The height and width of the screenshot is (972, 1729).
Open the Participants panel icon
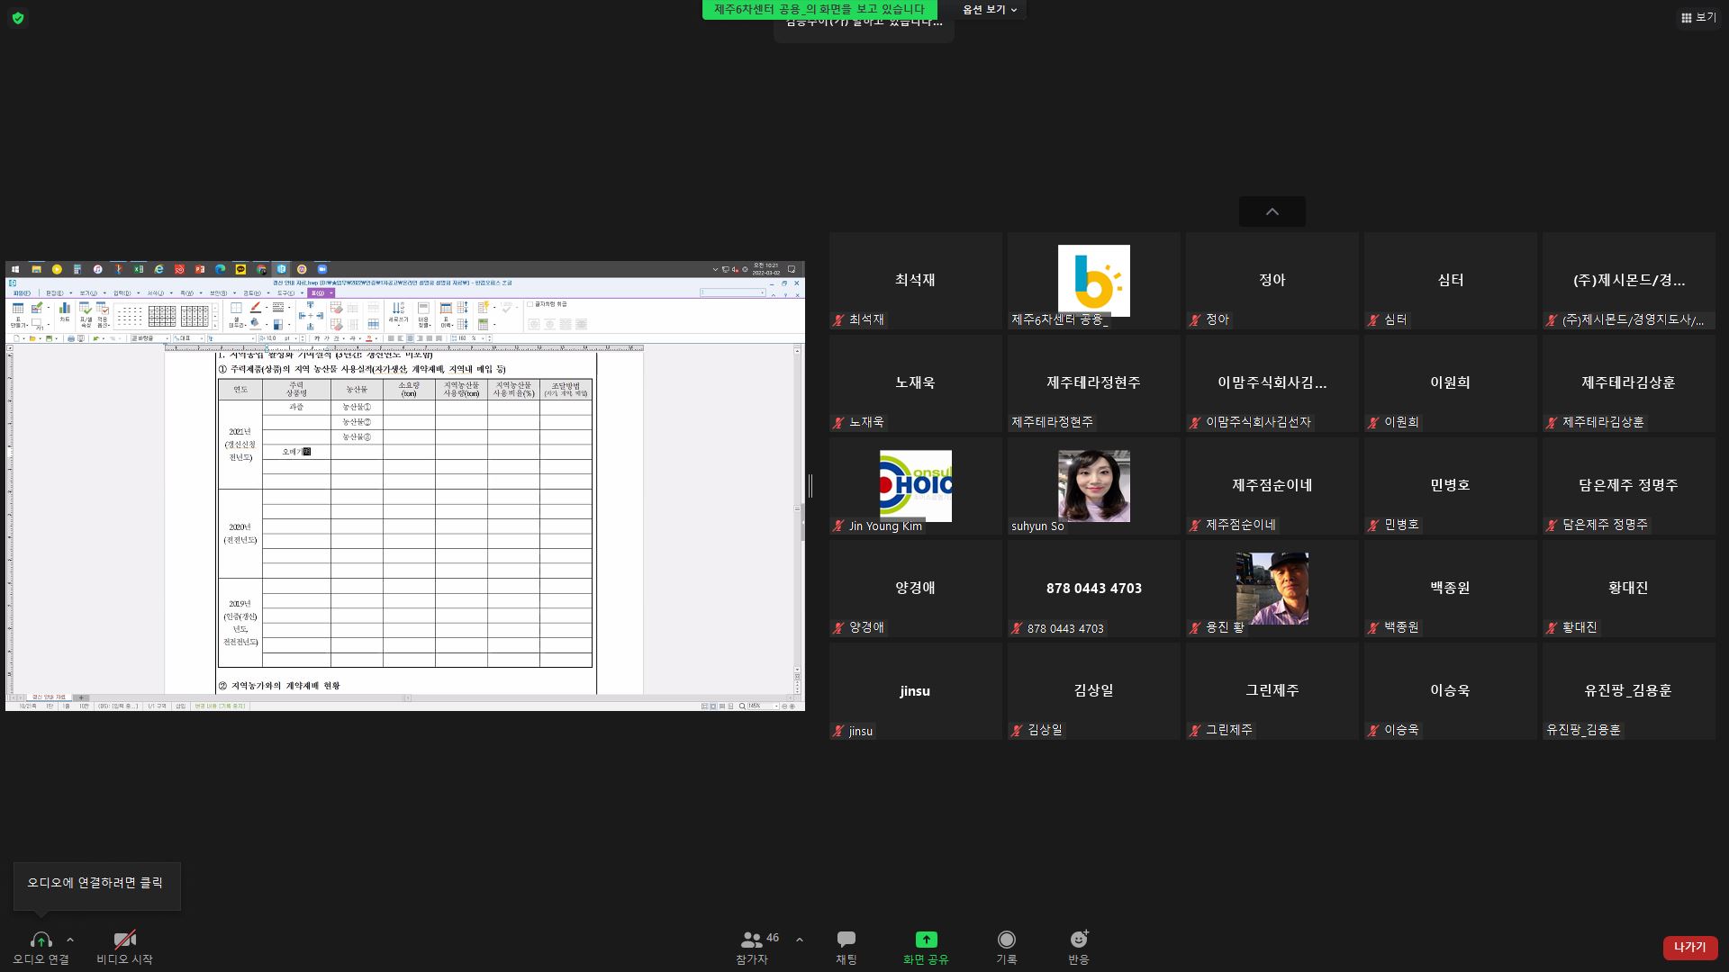(x=751, y=940)
